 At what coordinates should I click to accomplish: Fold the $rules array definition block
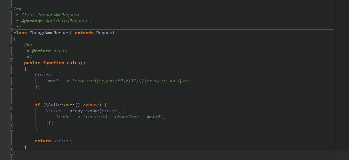coord(12,75)
